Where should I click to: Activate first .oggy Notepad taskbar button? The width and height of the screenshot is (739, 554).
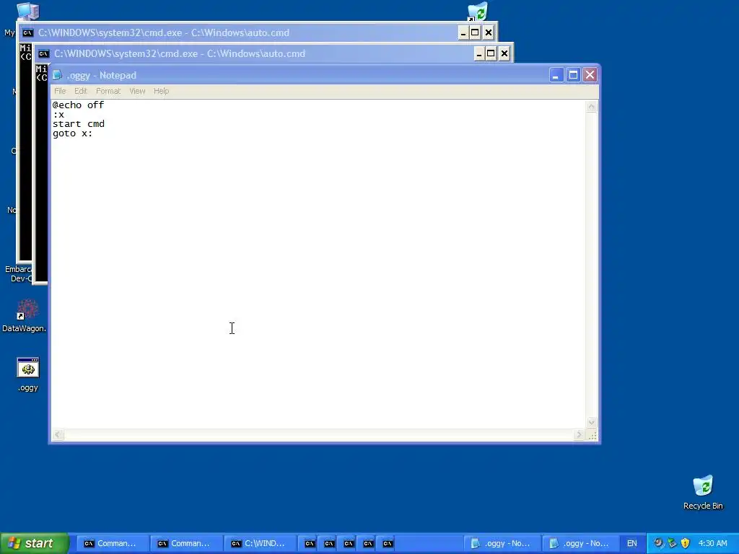click(502, 543)
